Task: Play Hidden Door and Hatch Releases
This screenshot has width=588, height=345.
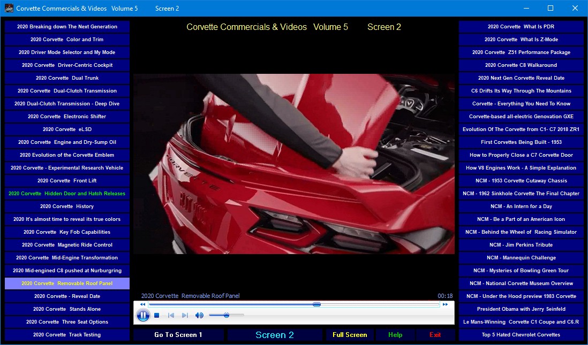Action: click(x=67, y=194)
